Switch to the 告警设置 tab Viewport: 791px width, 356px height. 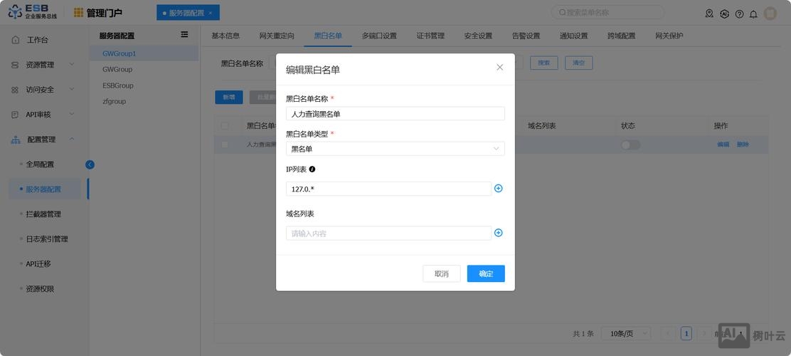[526, 36]
